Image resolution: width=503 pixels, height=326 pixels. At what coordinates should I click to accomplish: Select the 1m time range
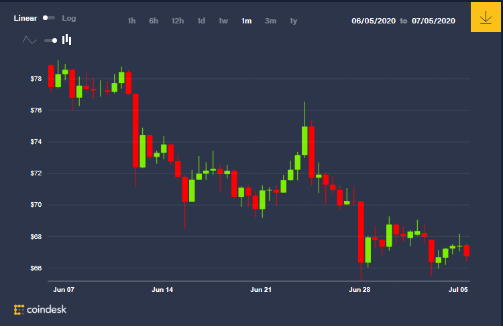pos(246,21)
